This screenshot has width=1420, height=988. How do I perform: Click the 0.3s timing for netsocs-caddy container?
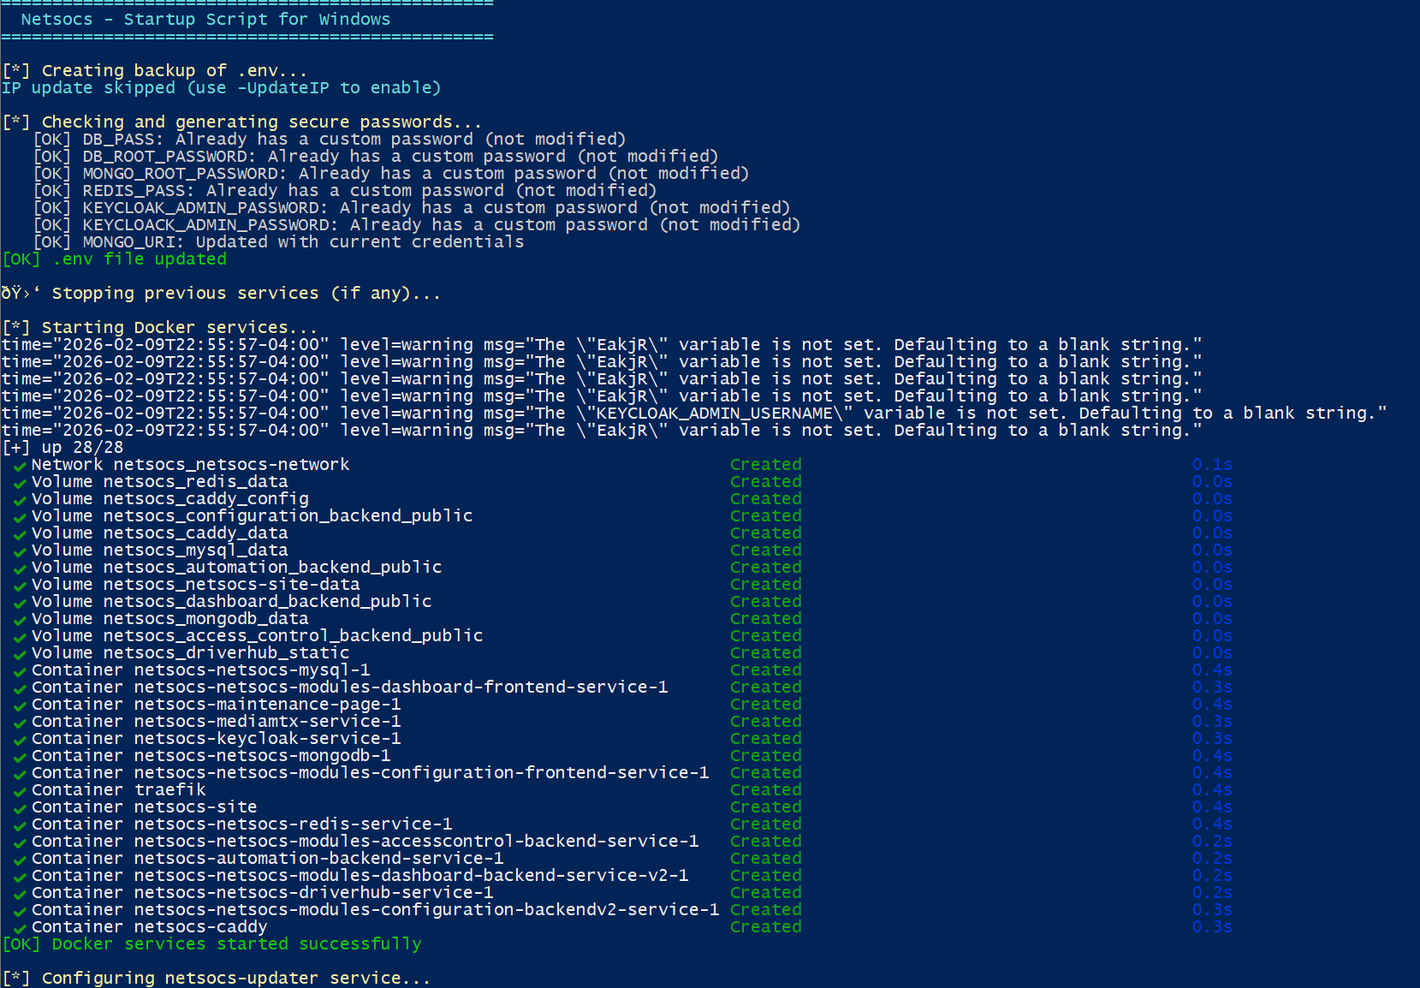(1211, 927)
